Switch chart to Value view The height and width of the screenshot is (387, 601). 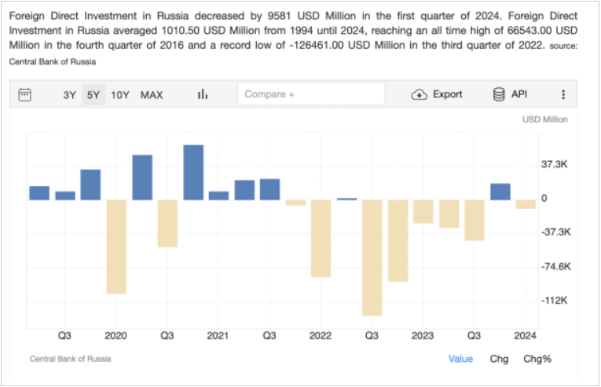click(460, 359)
